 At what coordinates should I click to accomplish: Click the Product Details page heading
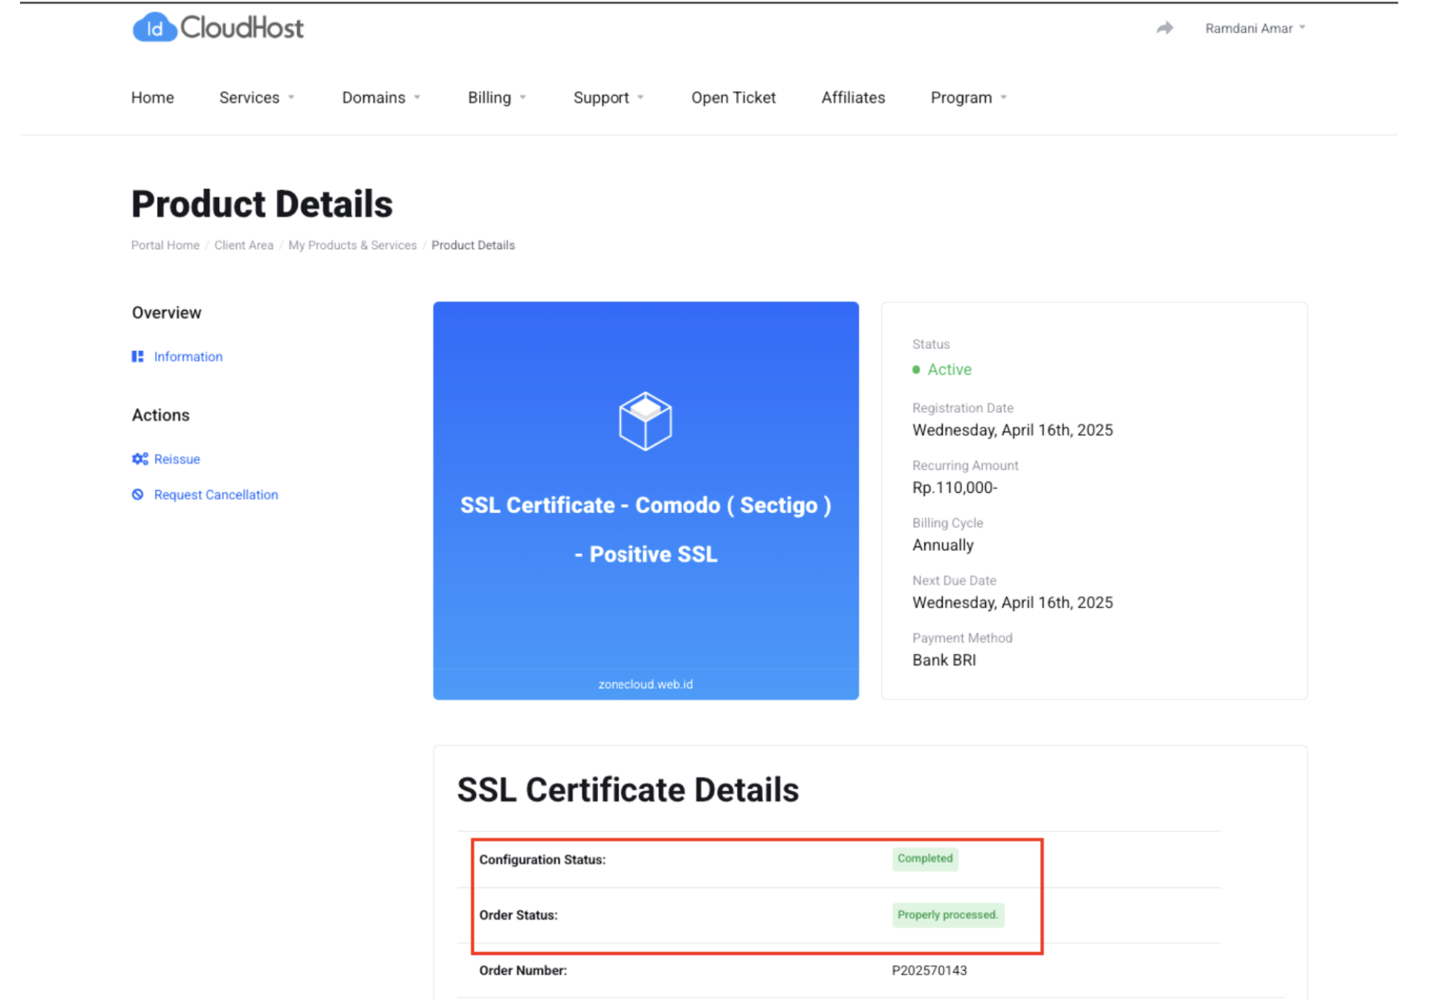point(262,204)
